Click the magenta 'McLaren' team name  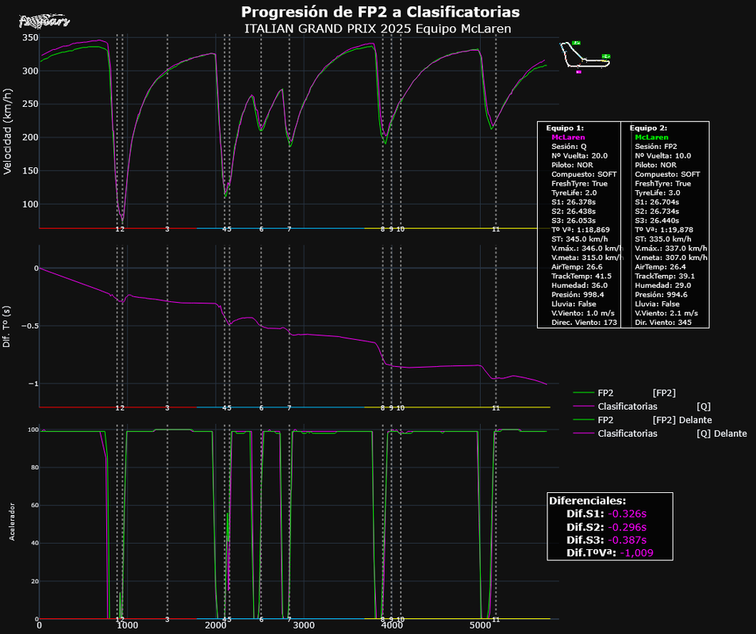(568, 137)
